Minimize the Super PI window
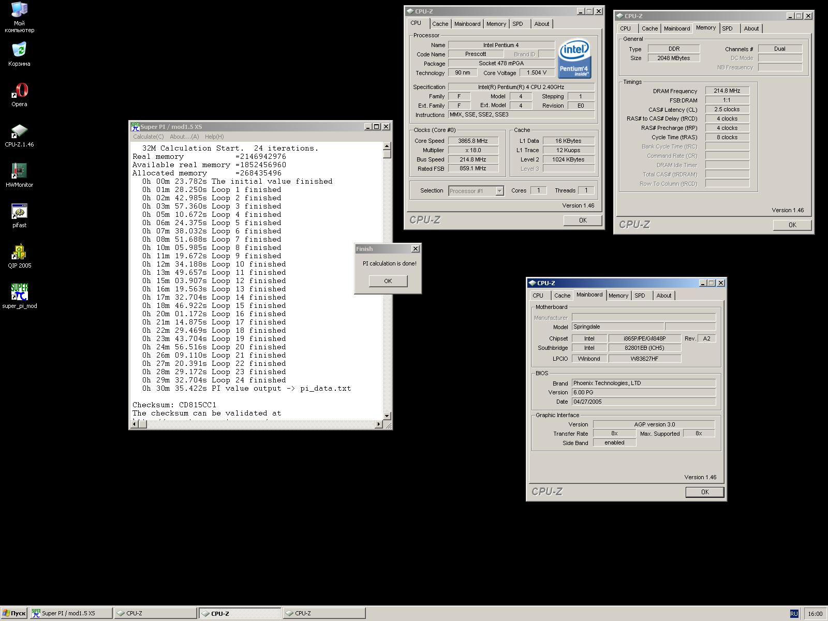Viewport: 828px width, 621px height. [x=368, y=127]
